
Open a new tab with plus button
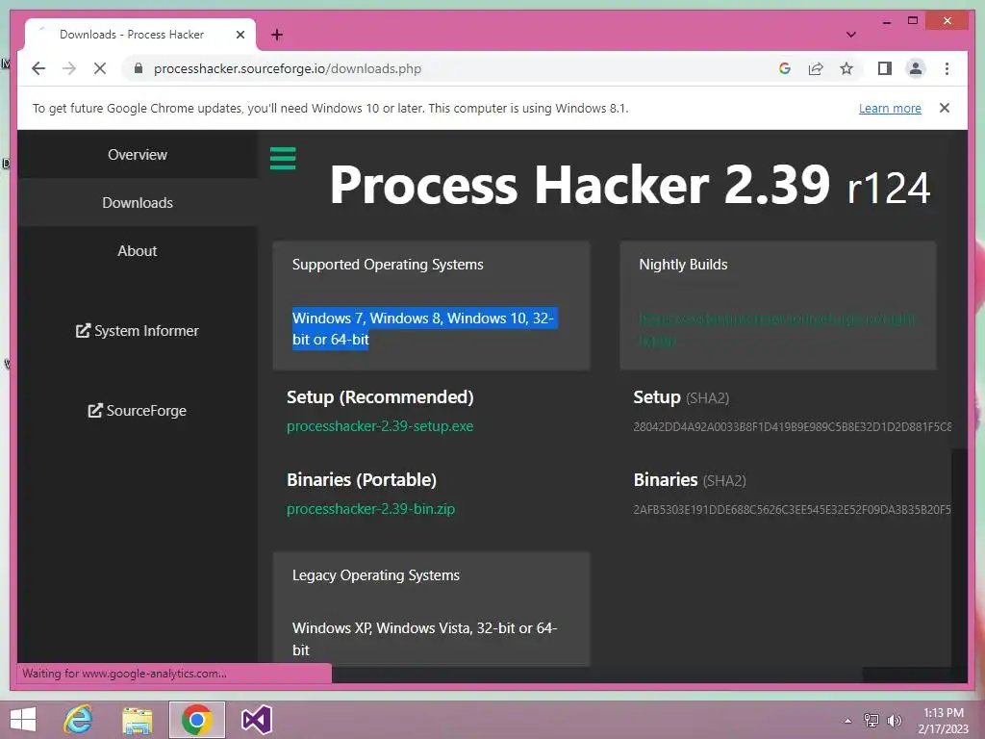pos(277,35)
